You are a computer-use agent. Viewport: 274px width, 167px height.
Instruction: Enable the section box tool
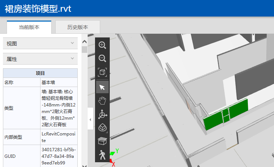point(102,141)
